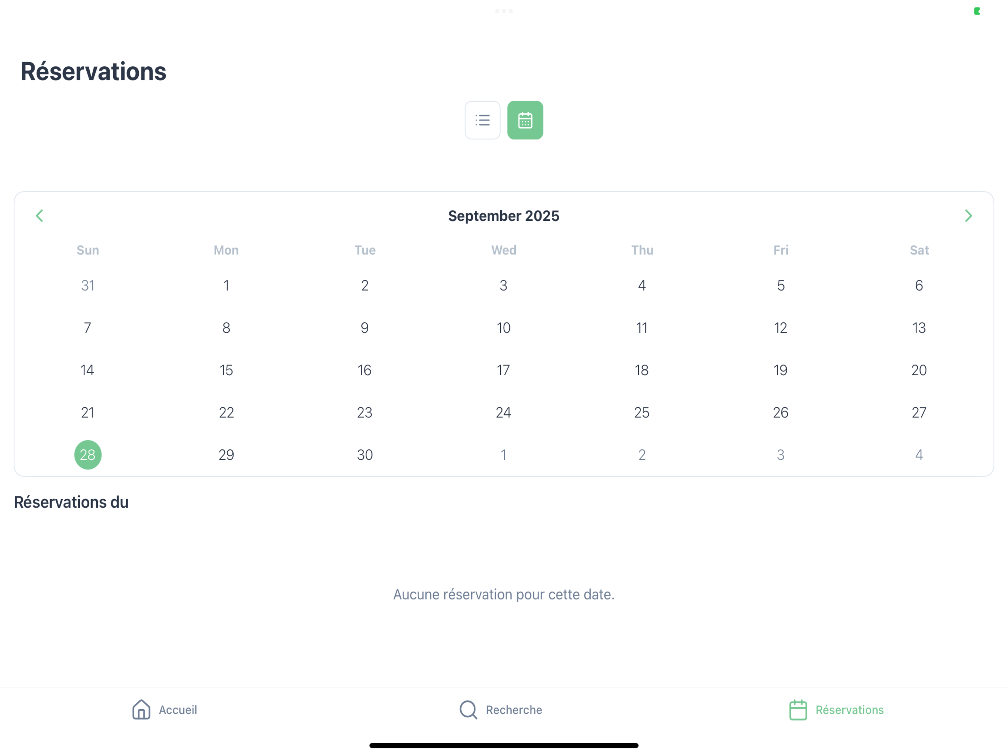1008x755 pixels.
Task: Select the calendar view icon
Action: [525, 120]
